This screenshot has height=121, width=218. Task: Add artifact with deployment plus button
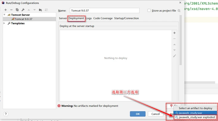point(175,33)
